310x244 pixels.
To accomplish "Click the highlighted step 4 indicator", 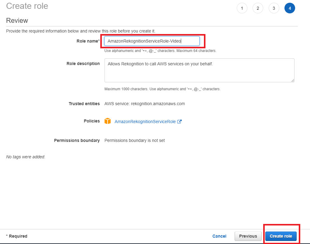I will [290, 8].
